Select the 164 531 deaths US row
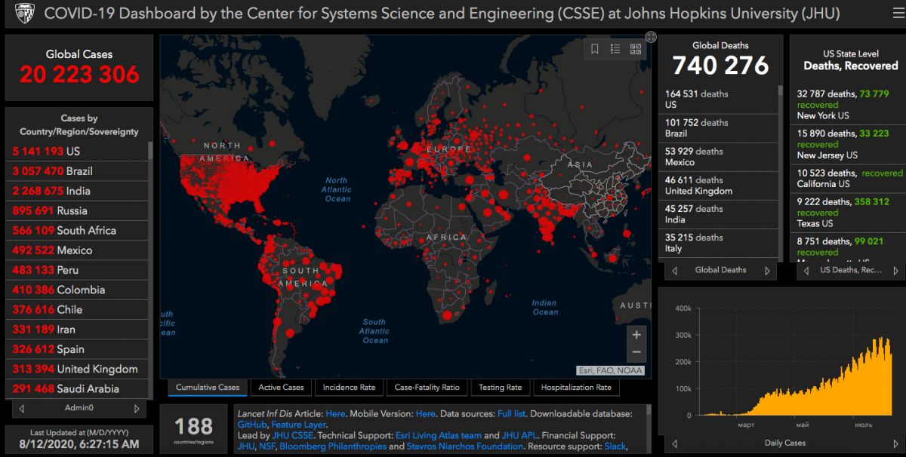 (718, 100)
